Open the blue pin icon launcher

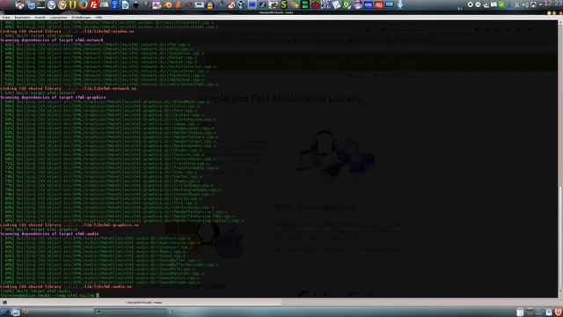(115, 4)
